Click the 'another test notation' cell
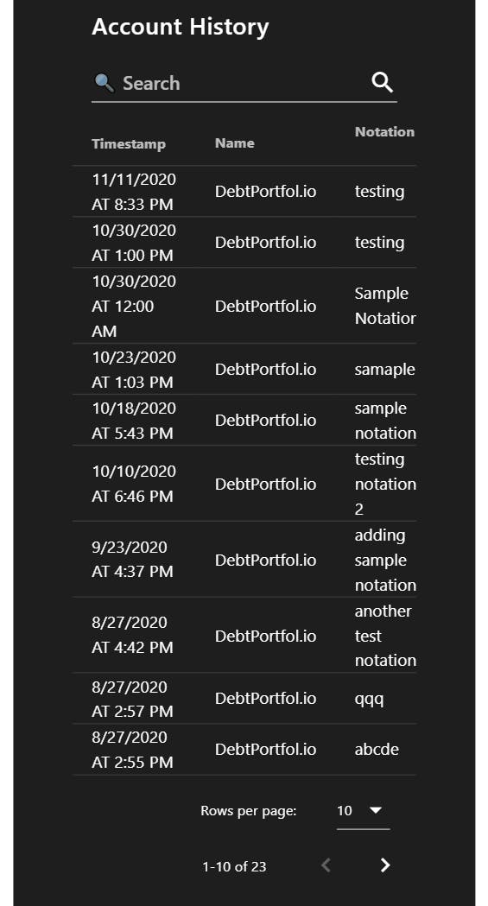 click(x=385, y=636)
